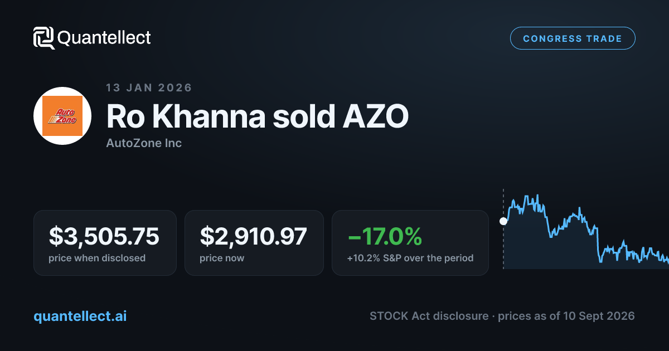Open the Ro Khanna sold AZO headline
The width and height of the screenshot is (669, 351).
(x=258, y=116)
